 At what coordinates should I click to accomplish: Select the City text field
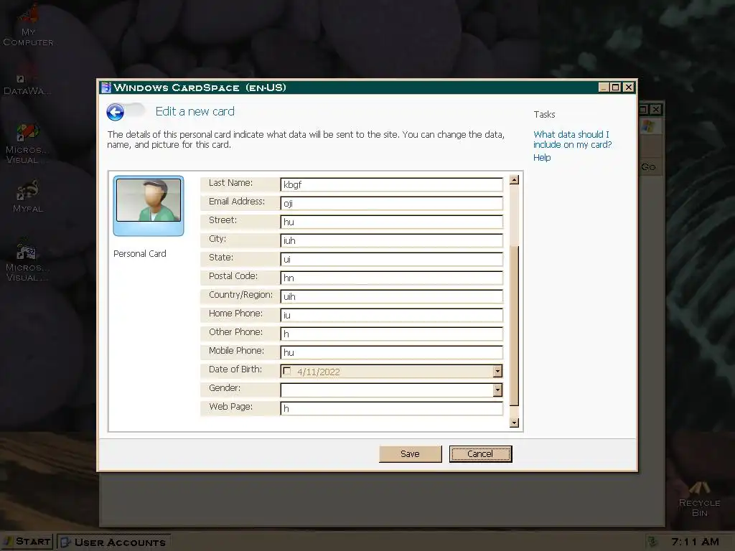click(391, 241)
